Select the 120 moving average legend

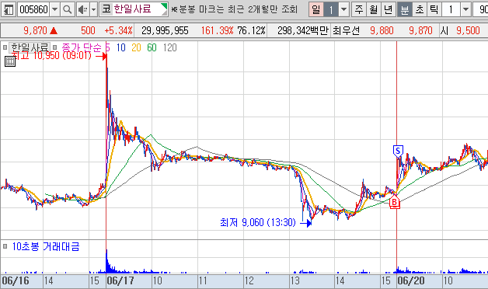[169, 47]
